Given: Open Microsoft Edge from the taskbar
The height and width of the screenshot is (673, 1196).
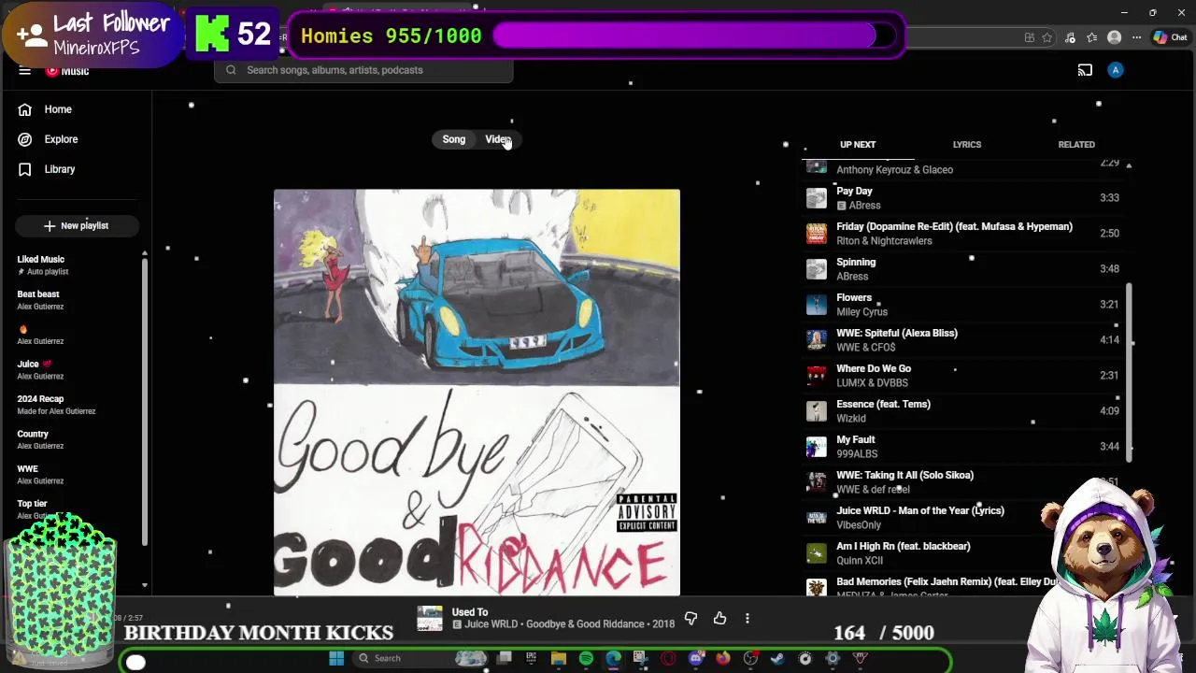Looking at the screenshot, I should point(613,658).
